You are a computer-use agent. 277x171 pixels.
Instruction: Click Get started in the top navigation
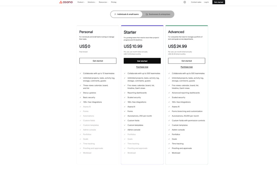[x=219, y=2]
